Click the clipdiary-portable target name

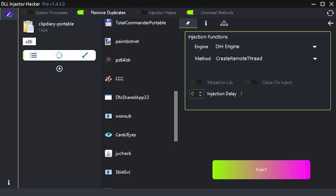(56, 24)
